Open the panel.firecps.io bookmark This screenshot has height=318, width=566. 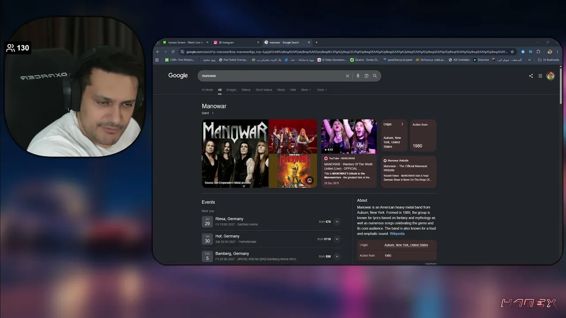coord(398,60)
